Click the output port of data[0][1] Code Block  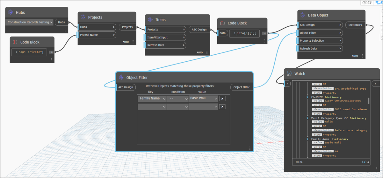coord(264,33)
